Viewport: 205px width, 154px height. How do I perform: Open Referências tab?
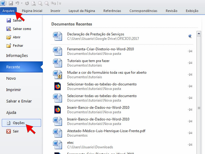click(112, 11)
